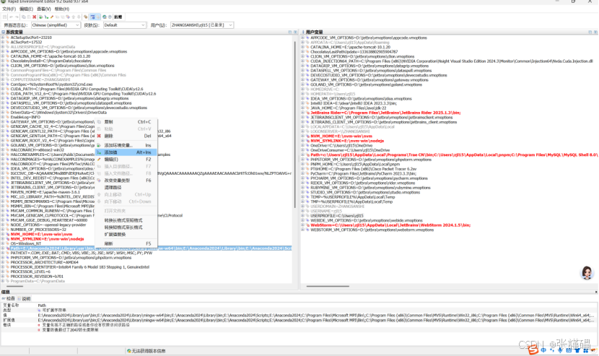Choose 清理路径 in the context menu

pos(126,187)
